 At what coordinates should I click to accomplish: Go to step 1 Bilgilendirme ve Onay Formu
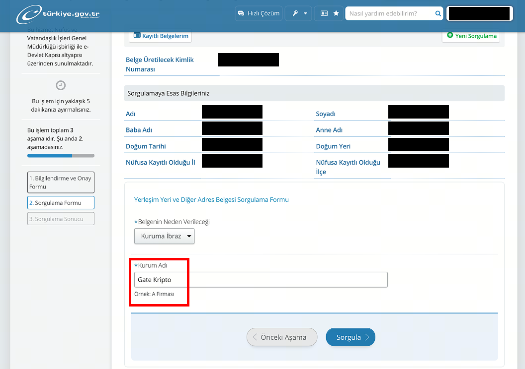tap(61, 183)
